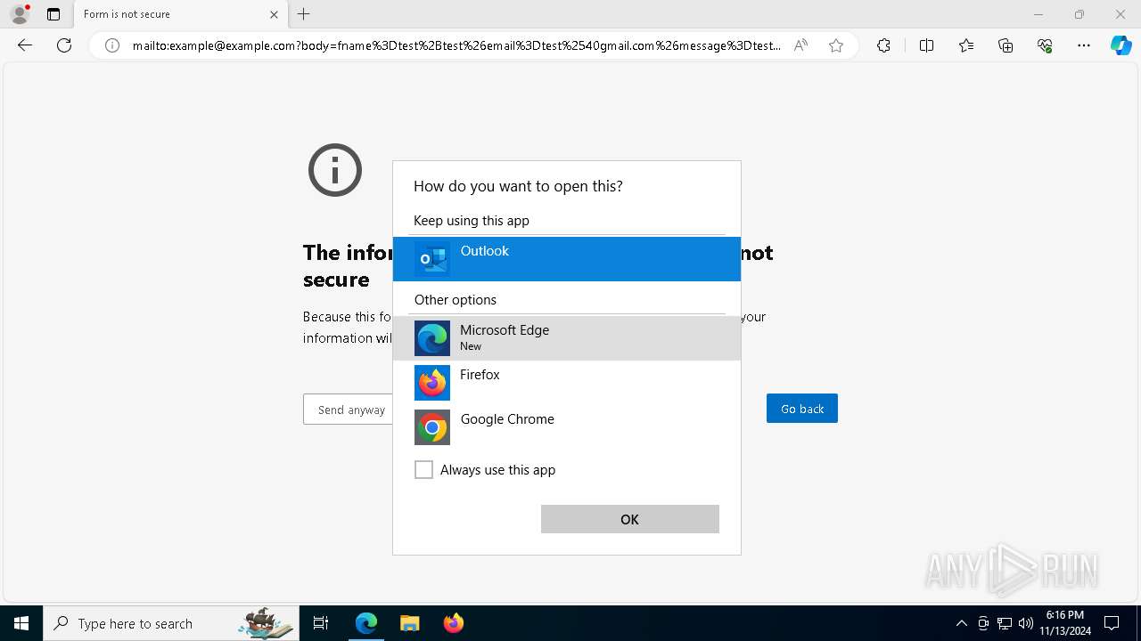Open the taskbar clock and date

pos(1065,623)
